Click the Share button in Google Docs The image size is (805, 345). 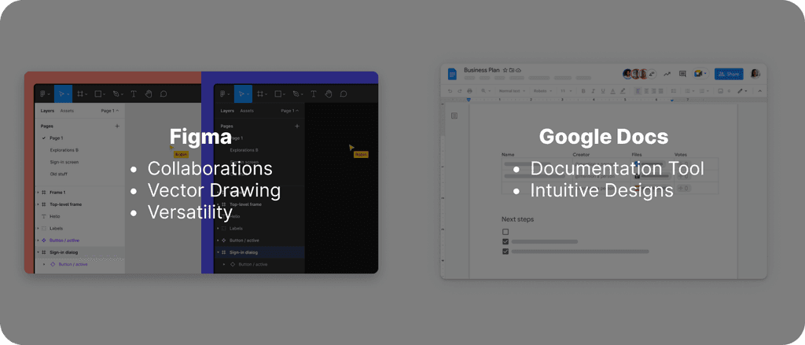[729, 73]
